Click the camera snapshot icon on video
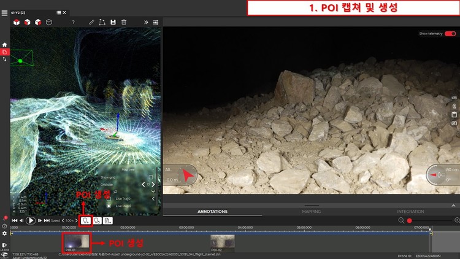The image size is (460, 259). (x=454, y=123)
